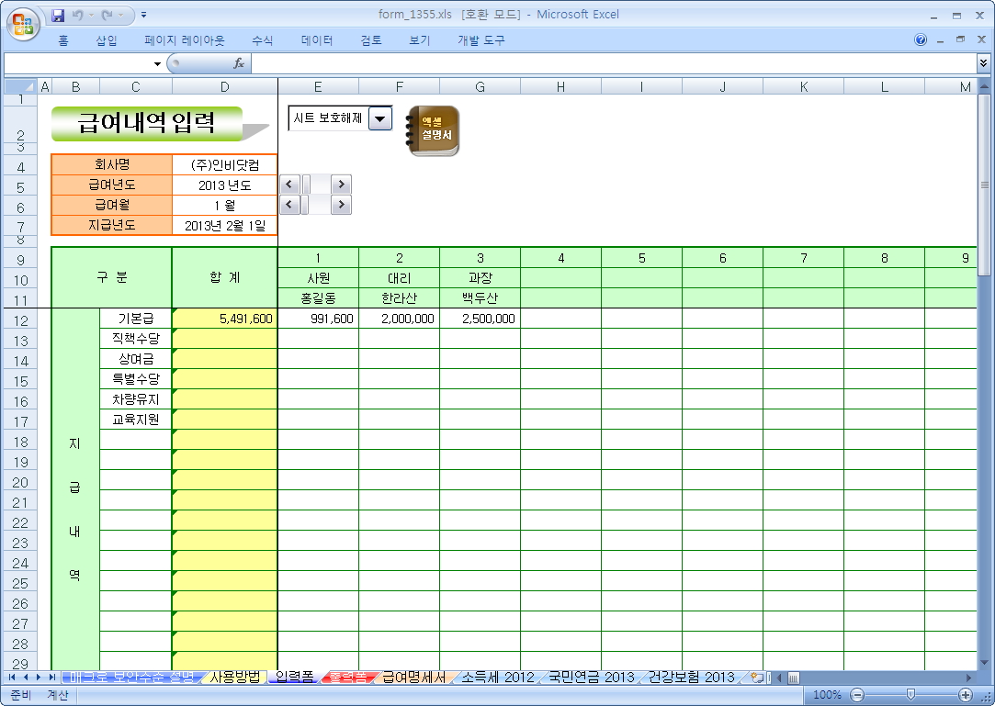Decrease 급여월 with left spinner arrow

tap(289, 204)
